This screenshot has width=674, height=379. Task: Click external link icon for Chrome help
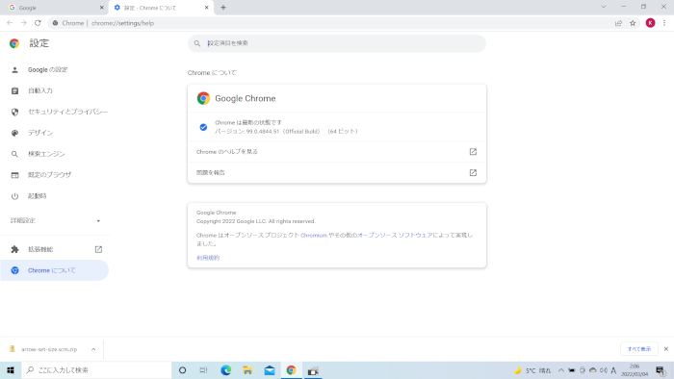473,152
